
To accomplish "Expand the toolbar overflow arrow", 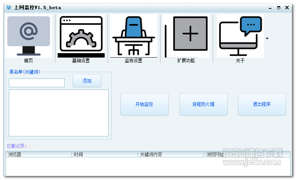I will pos(267,38).
